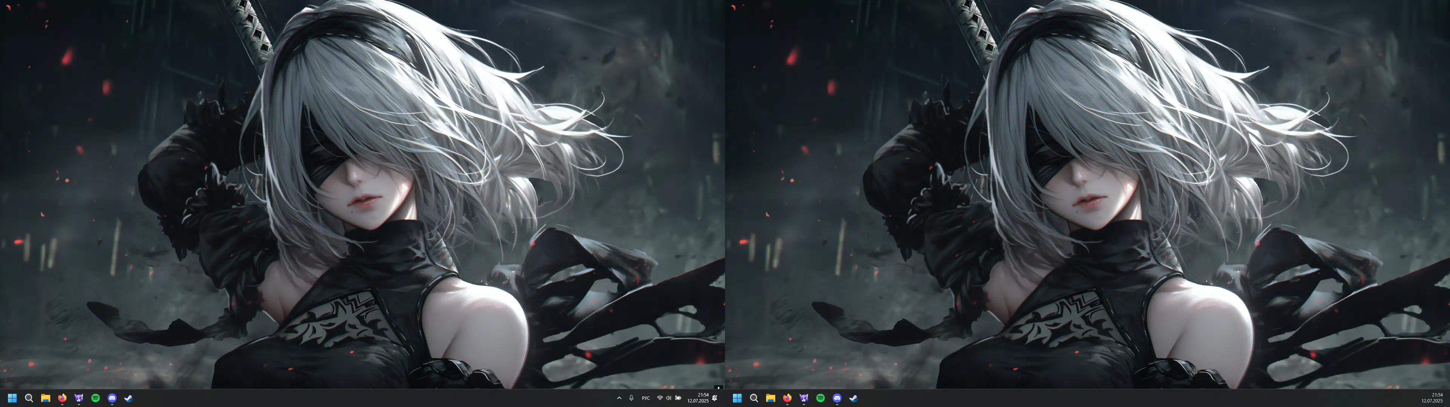The image size is (1450, 407).
Task: Open the purple cat app on primary taskbar
Action: 79,398
